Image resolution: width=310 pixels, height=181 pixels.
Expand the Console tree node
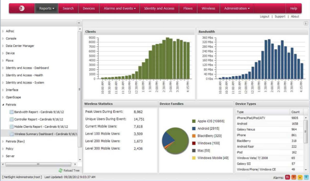click(3, 39)
